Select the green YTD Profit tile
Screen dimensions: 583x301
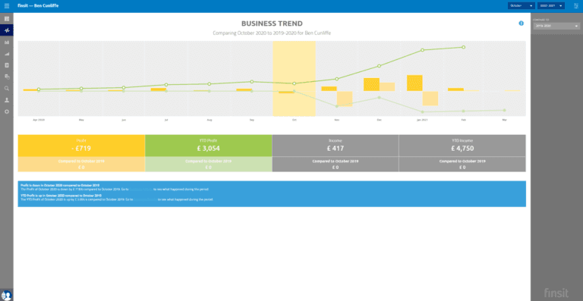click(208, 146)
